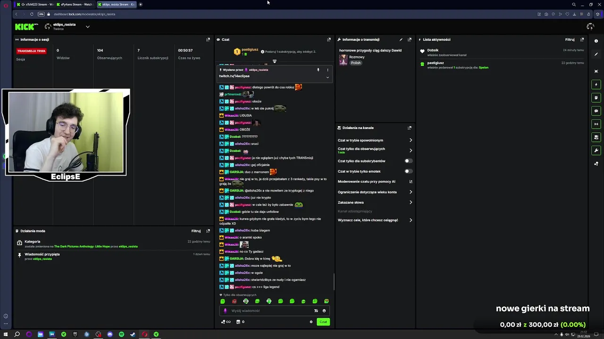This screenshot has height=339, width=604.
Task: Click the Polish language tag
Action: tap(356, 63)
